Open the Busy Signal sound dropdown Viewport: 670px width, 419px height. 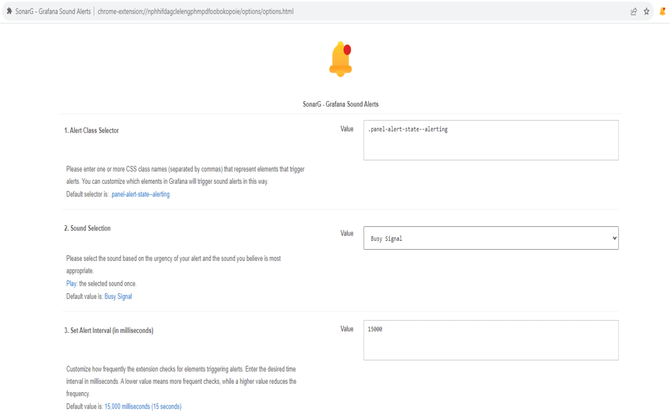point(491,238)
